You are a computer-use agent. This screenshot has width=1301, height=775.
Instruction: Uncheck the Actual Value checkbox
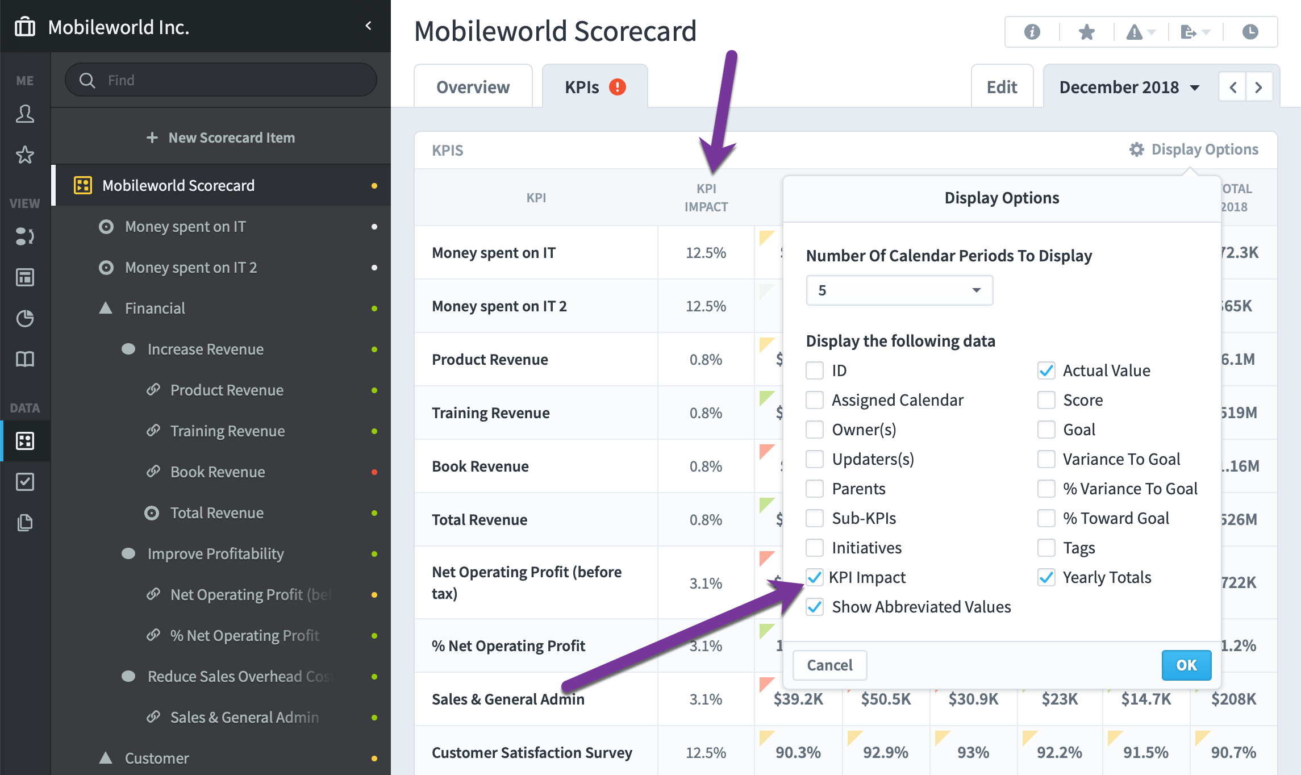1046,370
